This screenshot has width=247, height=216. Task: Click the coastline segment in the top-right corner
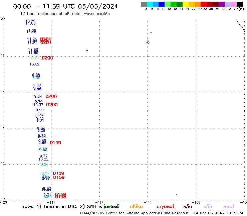point(241,26)
